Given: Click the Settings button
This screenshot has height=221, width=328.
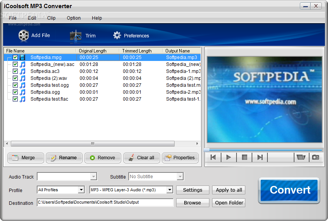Looking at the screenshot, I should tap(193, 190).
